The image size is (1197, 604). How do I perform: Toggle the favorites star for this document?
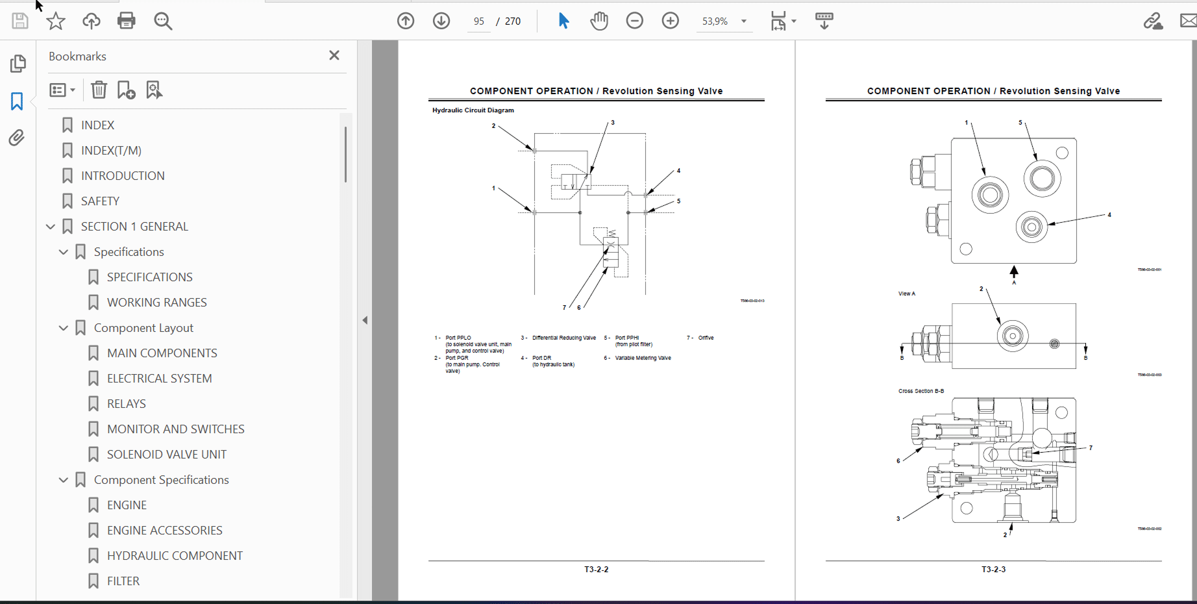[55, 21]
